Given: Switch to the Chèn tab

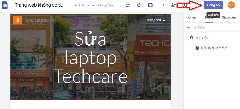Looking at the screenshot, I should point(192,17).
